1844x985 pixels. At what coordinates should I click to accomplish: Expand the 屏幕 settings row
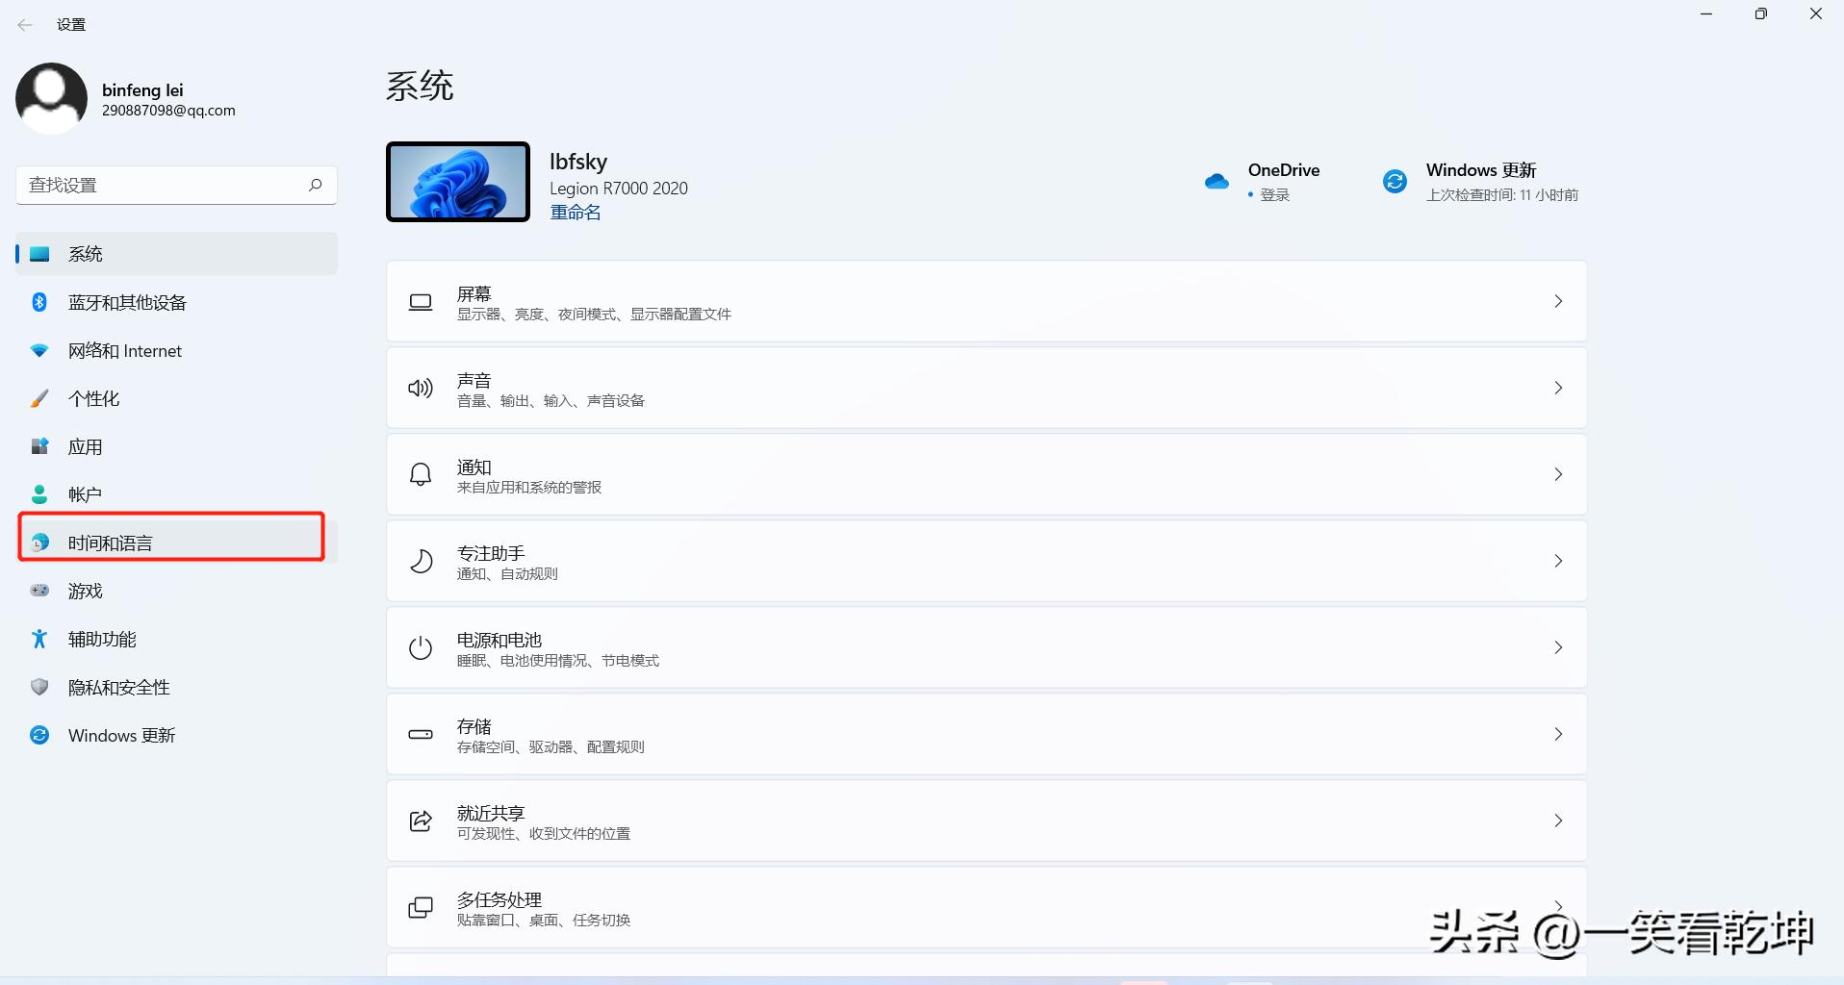1559,301
